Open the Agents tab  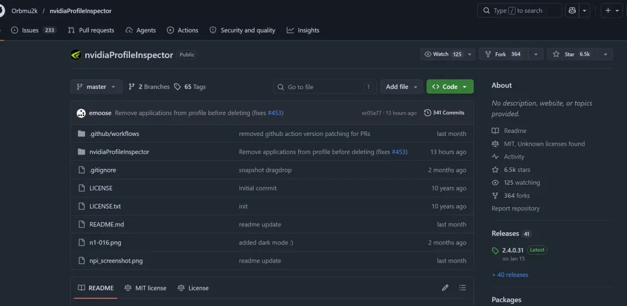click(x=140, y=30)
